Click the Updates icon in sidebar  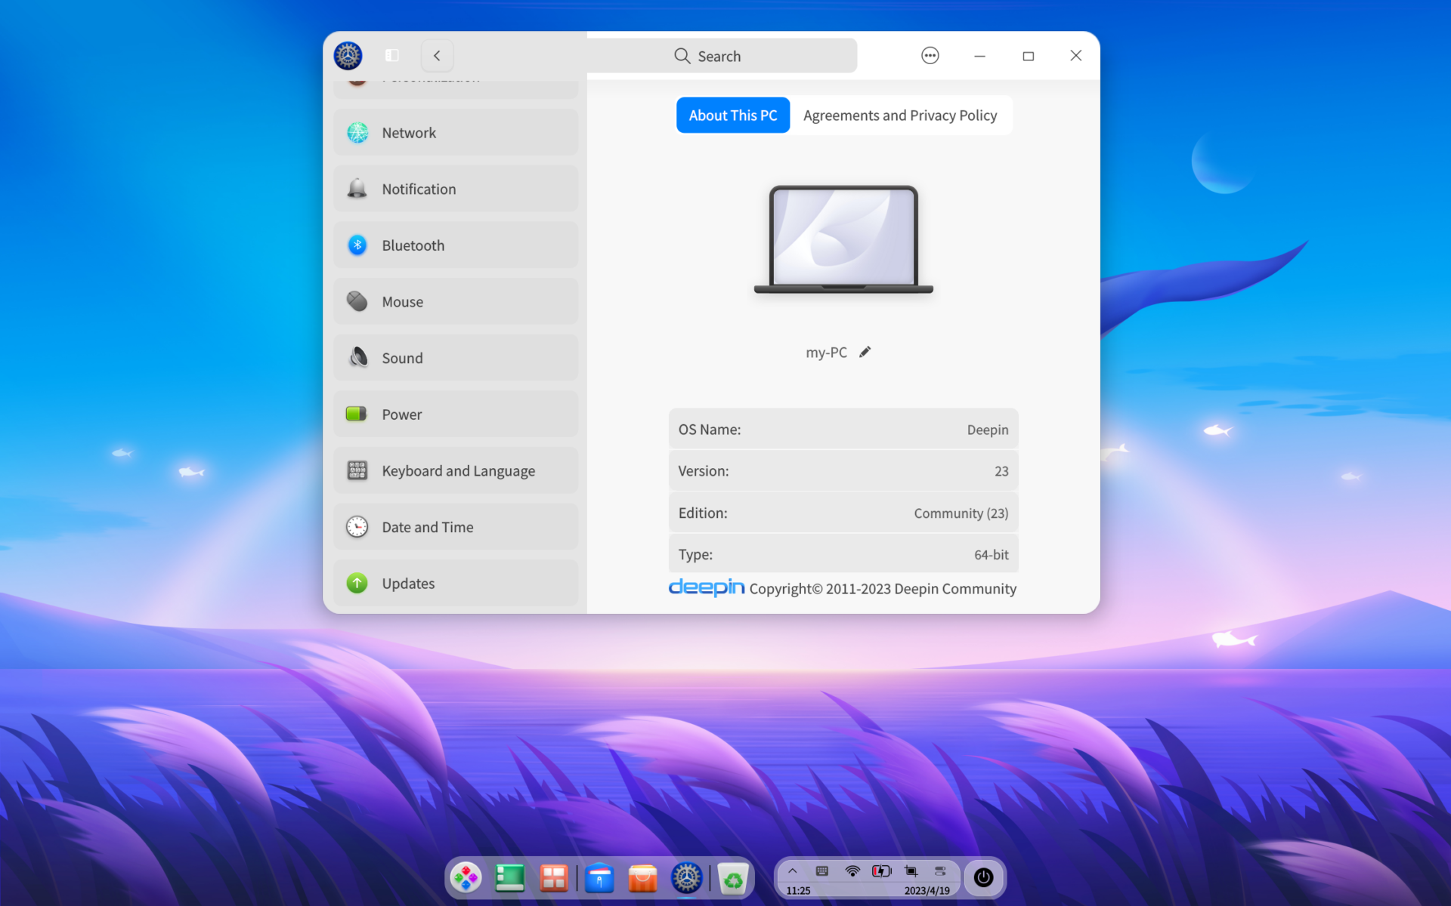[356, 582]
